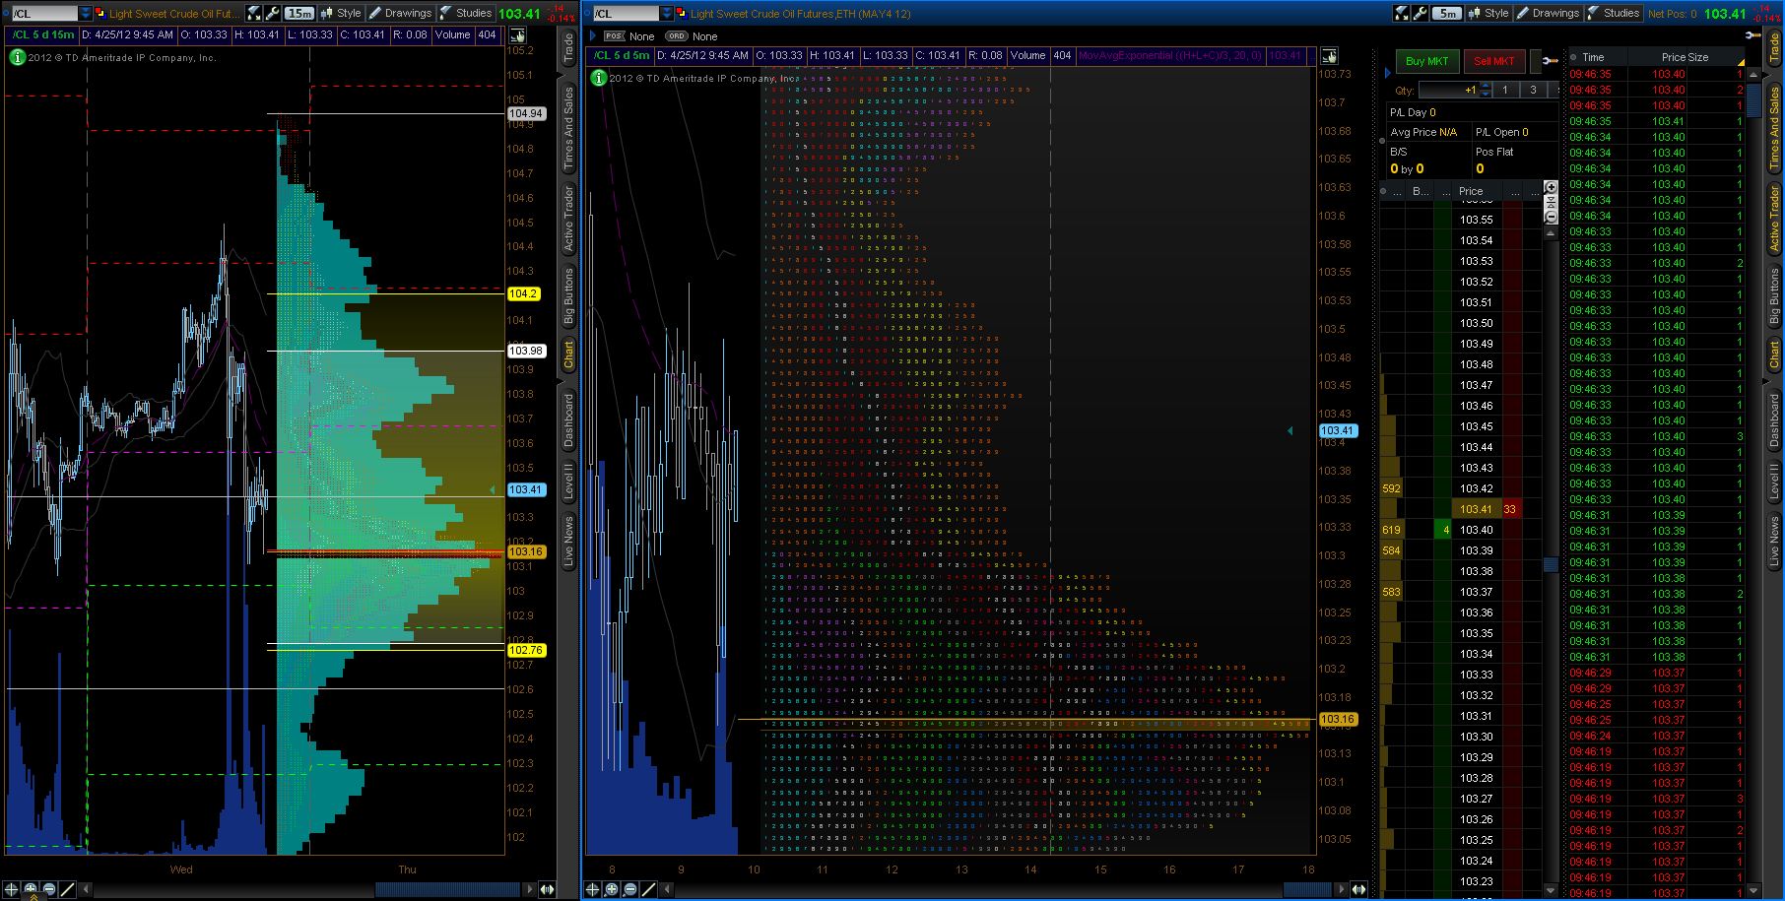This screenshot has height=901, width=1785.
Task: Open Times And Sales side tab, left chart
Action: (568, 129)
